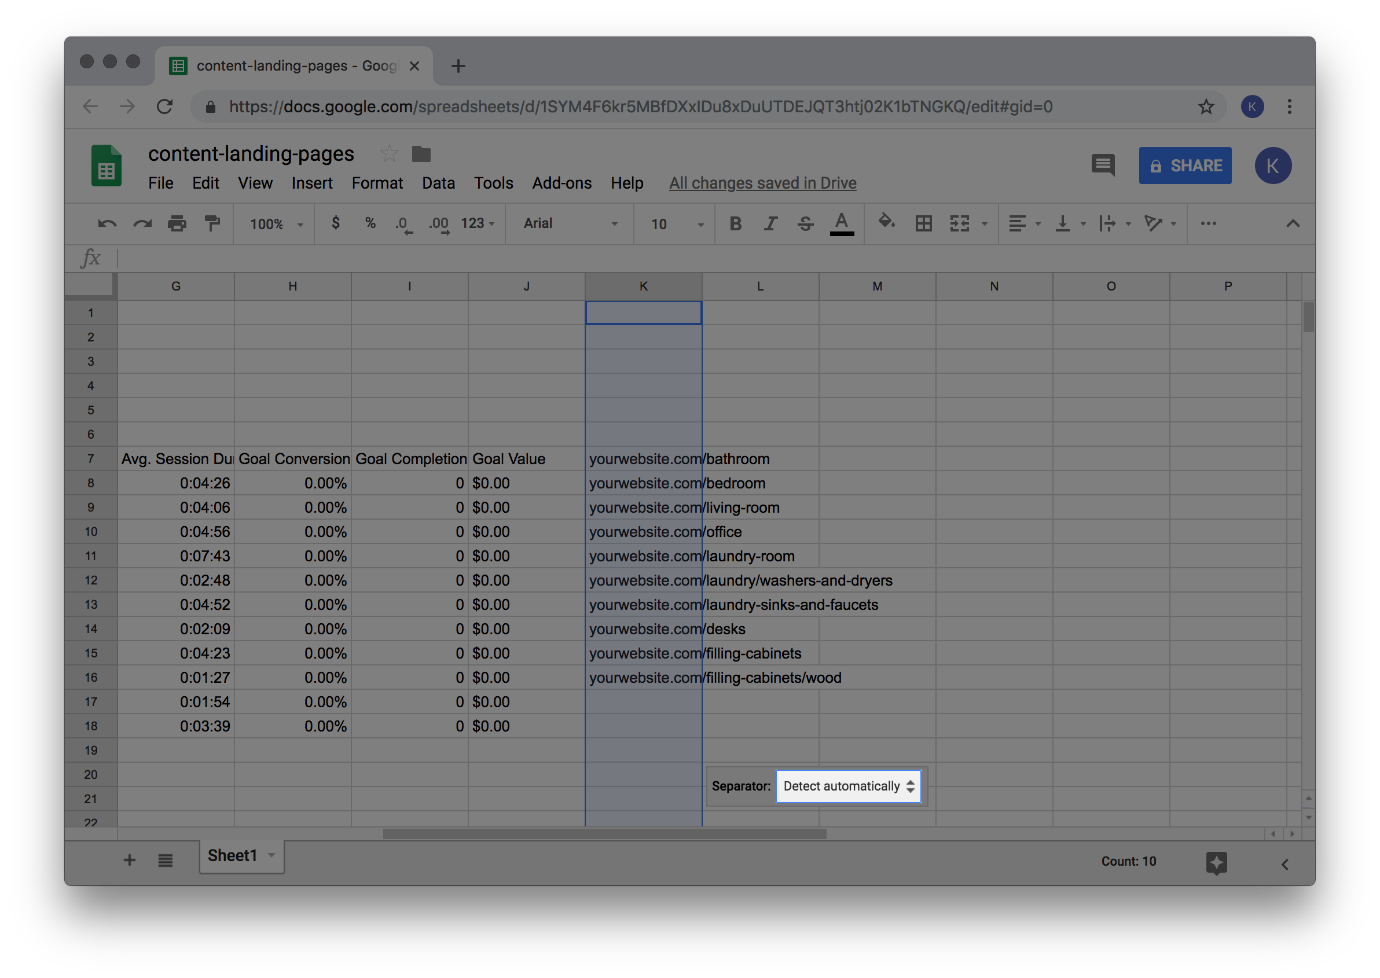Open the 123 number format dropdown
The image size is (1380, 978).
[478, 224]
